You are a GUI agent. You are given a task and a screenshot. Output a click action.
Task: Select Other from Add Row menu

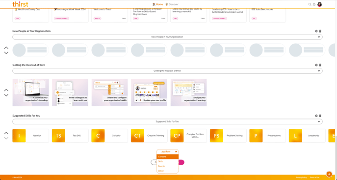pyautogui.click(x=168, y=171)
